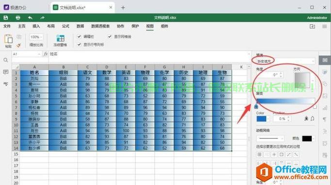Click the add gradient point icon
This screenshot has width=331, height=185.
306,119
